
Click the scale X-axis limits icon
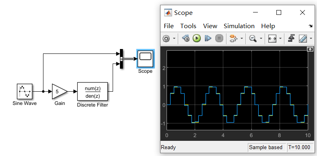point(272,38)
